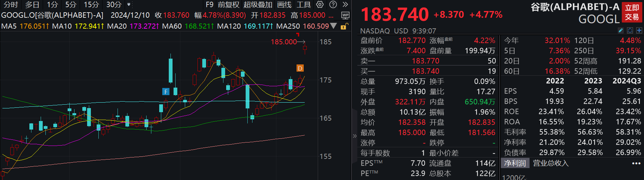Click the 2024Q3 column header

pyautogui.click(x=627, y=81)
